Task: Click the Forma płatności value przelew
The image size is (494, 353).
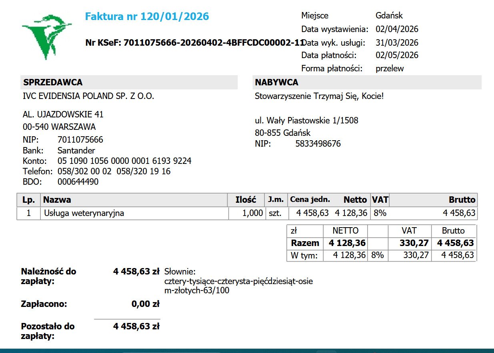Action: click(x=390, y=69)
